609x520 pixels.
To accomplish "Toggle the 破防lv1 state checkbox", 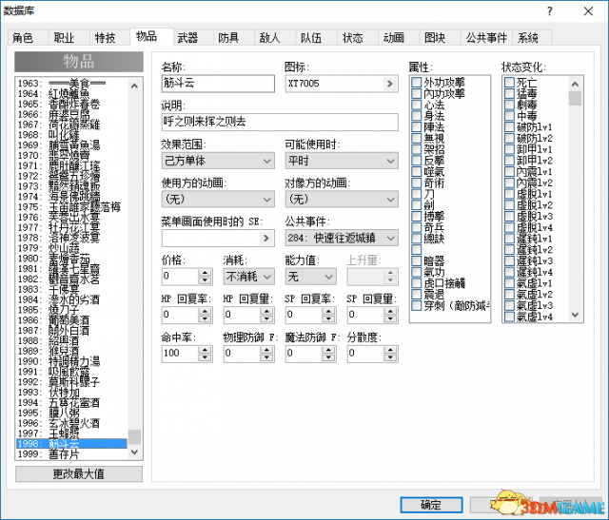I will tap(509, 126).
